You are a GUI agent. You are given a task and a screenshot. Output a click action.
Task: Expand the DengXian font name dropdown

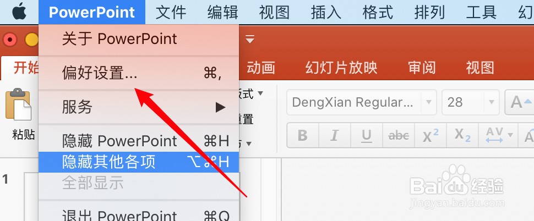coord(429,102)
